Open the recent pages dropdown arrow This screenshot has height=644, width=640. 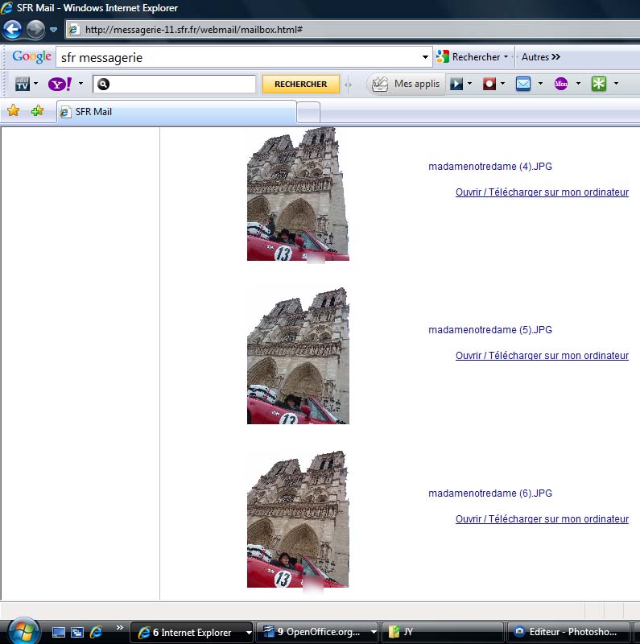53,30
